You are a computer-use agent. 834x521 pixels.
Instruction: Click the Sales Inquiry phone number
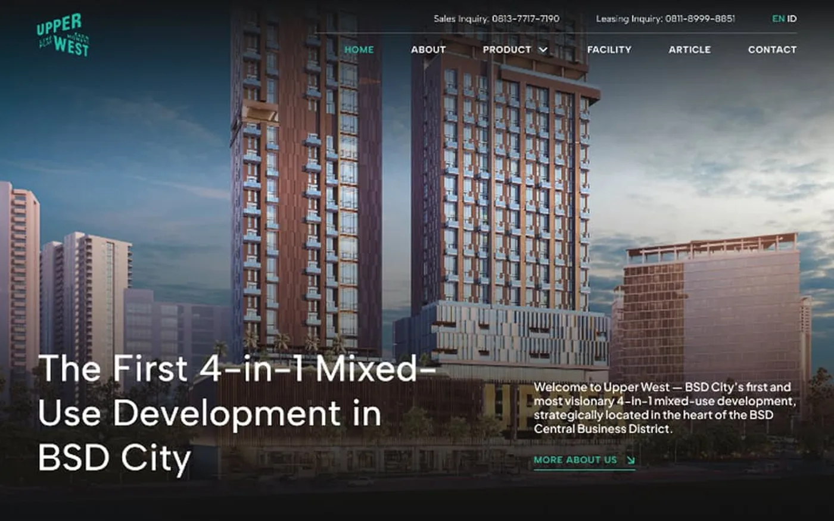(526, 18)
